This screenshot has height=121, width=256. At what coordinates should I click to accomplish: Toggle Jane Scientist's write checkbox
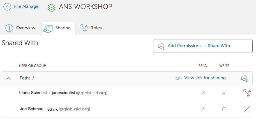[x=224, y=93]
